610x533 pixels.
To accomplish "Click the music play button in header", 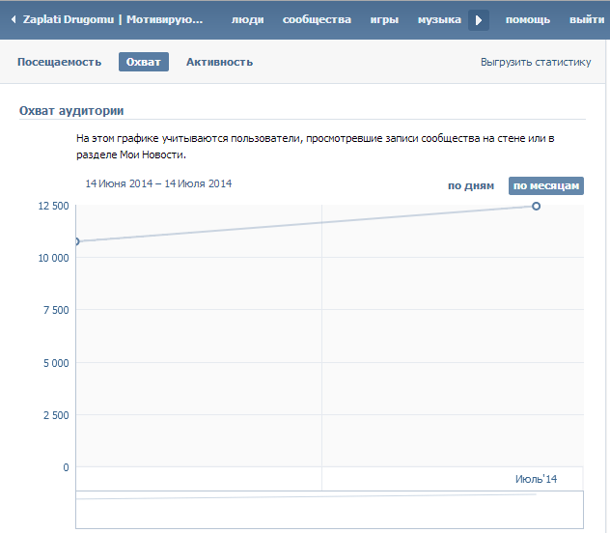I will (x=479, y=20).
